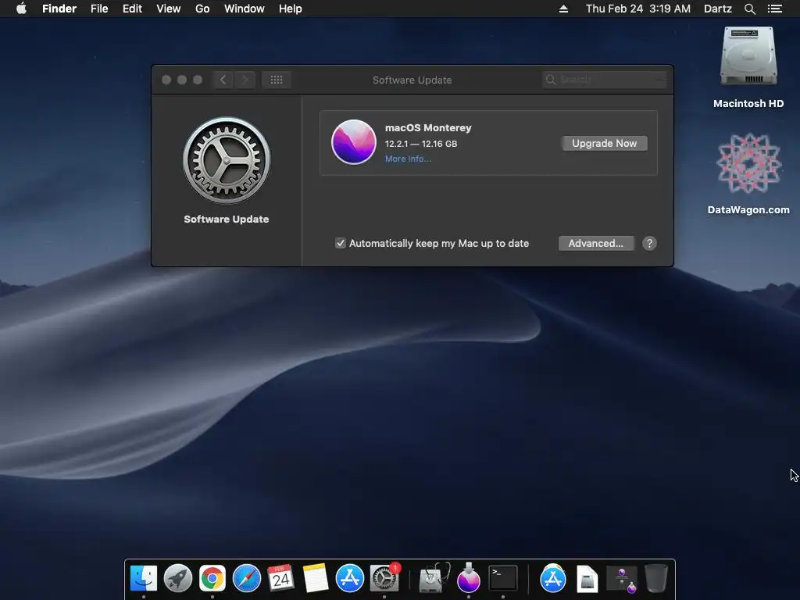This screenshot has height=600, width=800.
Task: Launch Safari from the Dock
Action: point(246,578)
